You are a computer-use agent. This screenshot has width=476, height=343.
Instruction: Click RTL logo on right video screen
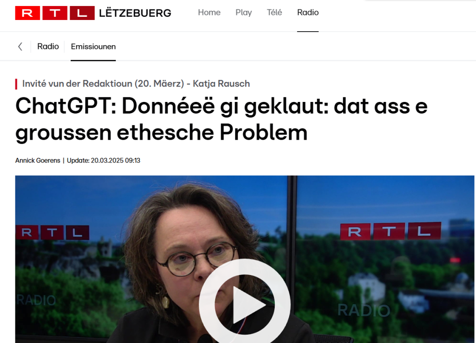pyautogui.click(x=390, y=231)
